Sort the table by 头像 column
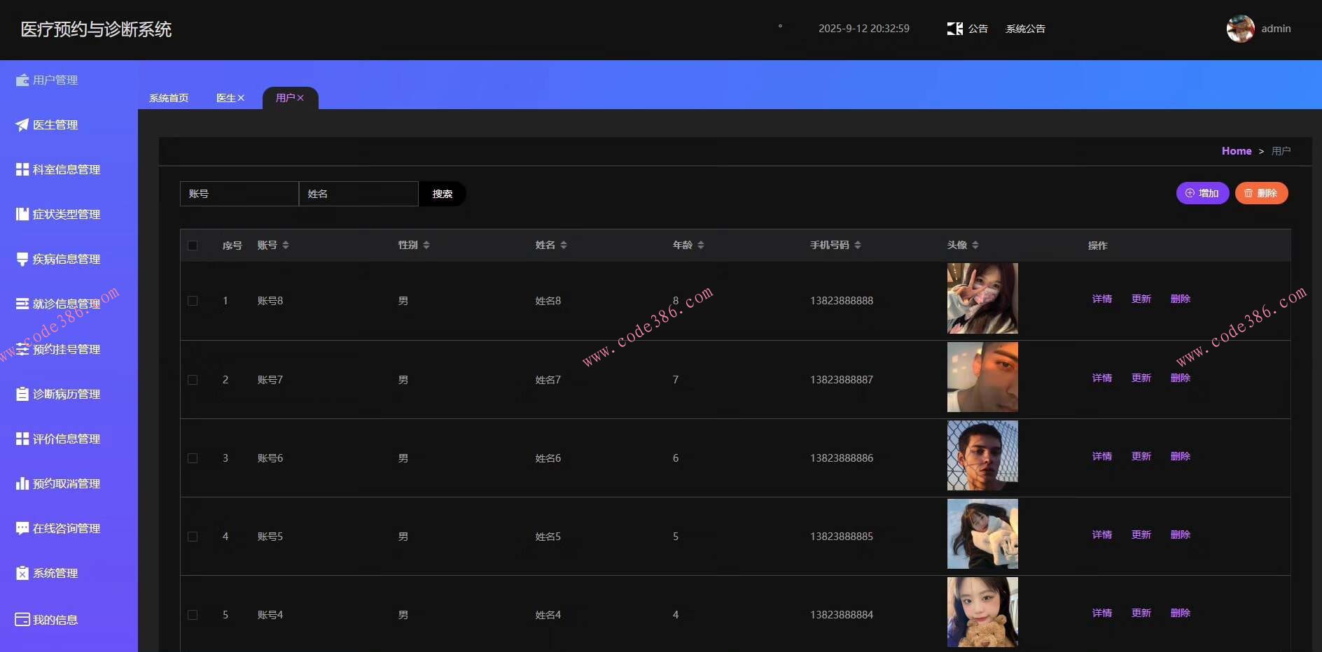 pos(975,245)
